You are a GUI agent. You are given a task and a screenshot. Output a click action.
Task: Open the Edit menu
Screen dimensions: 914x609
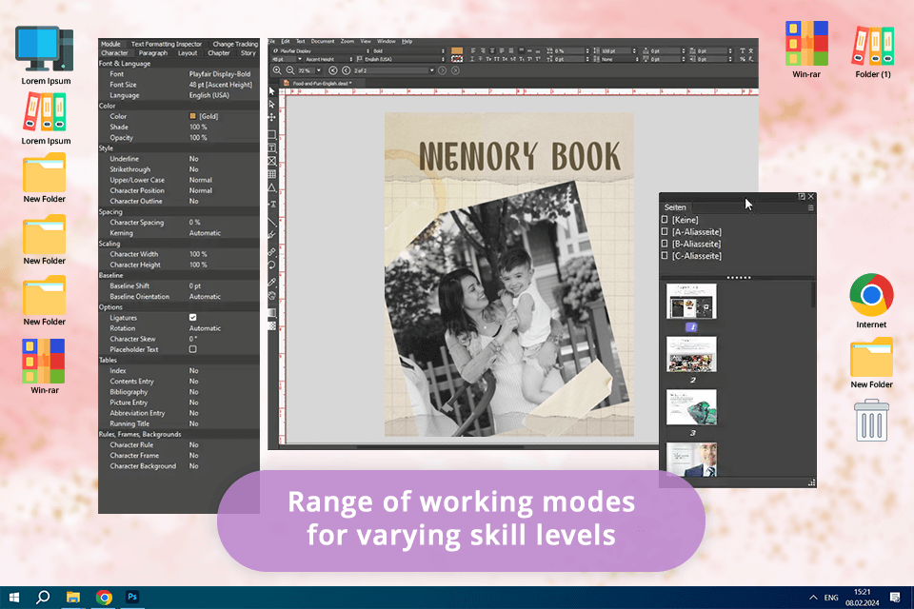(286, 41)
